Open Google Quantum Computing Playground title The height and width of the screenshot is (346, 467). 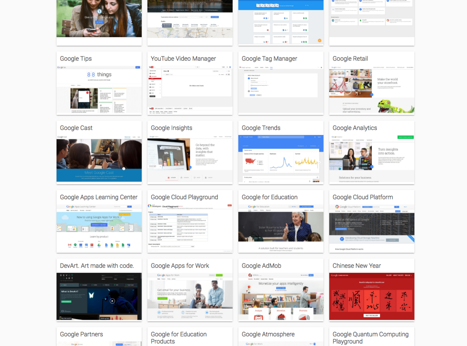pyautogui.click(x=371, y=338)
